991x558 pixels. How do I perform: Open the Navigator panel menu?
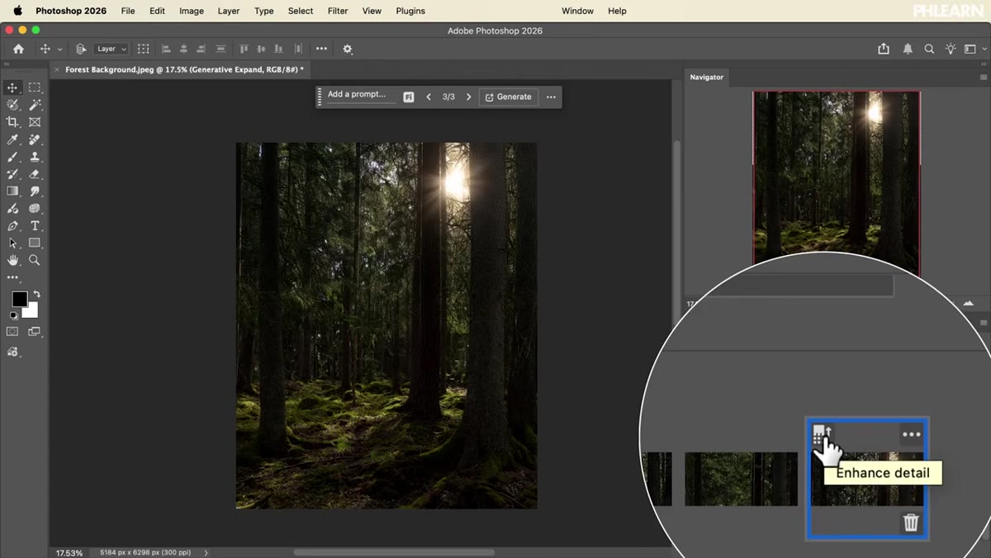(984, 77)
